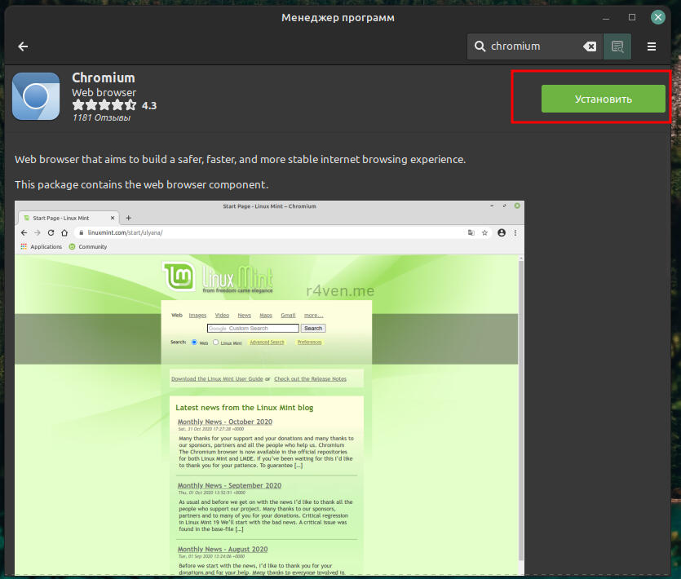Click the reload icon in previewed Chromium

pyautogui.click(x=51, y=232)
